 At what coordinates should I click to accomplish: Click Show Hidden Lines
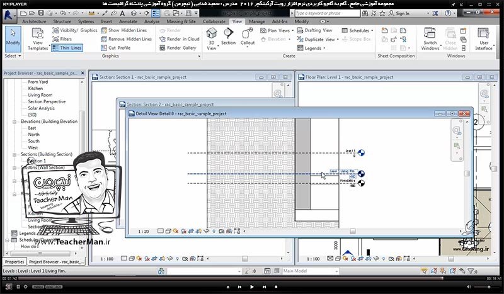coord(123,30)
